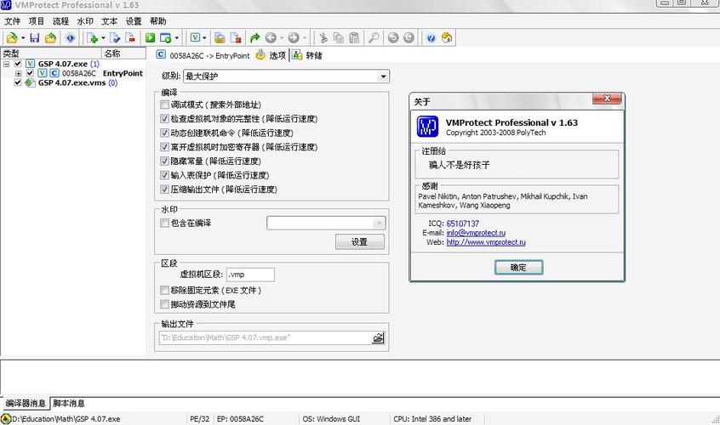Click the page with red X icon

pos(236,38)
